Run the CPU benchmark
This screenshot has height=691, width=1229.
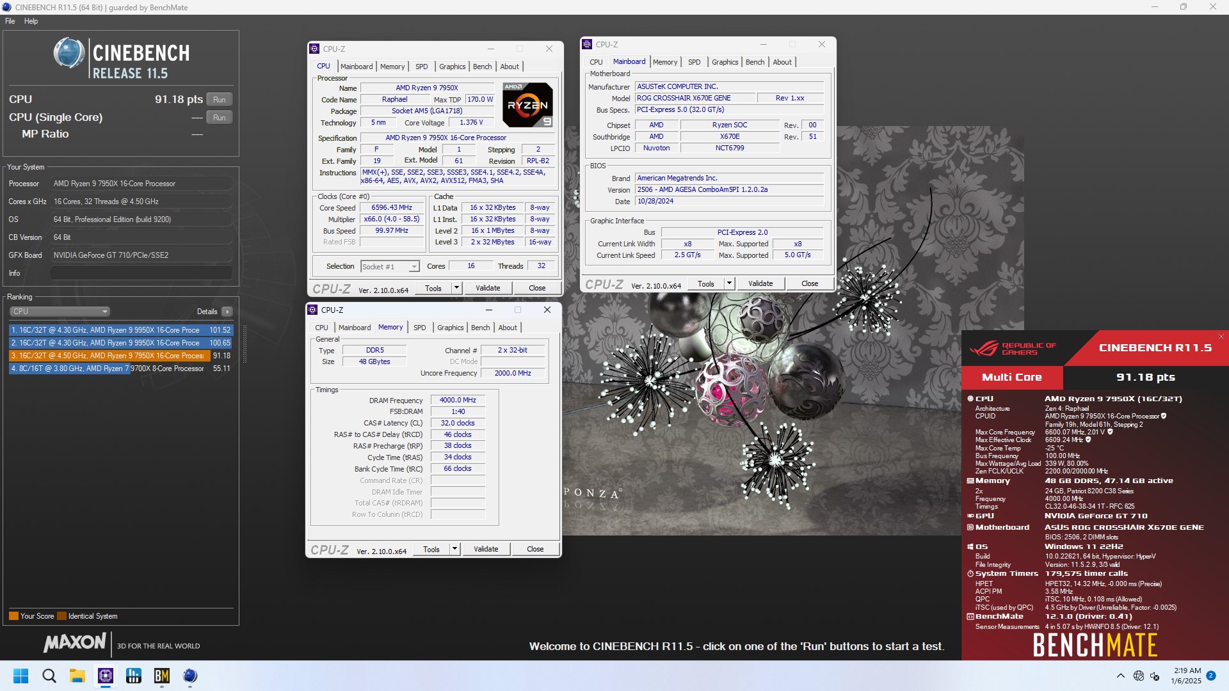pyautogui.click(x=220, y=100)
